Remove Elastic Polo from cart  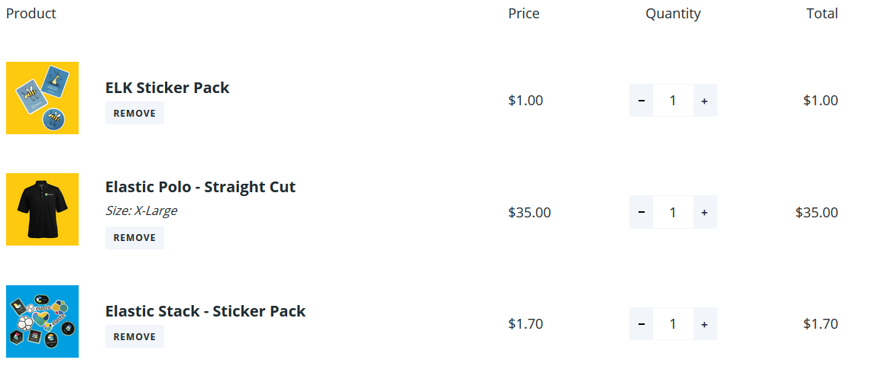pyautogui.click(x=134, y=237)
